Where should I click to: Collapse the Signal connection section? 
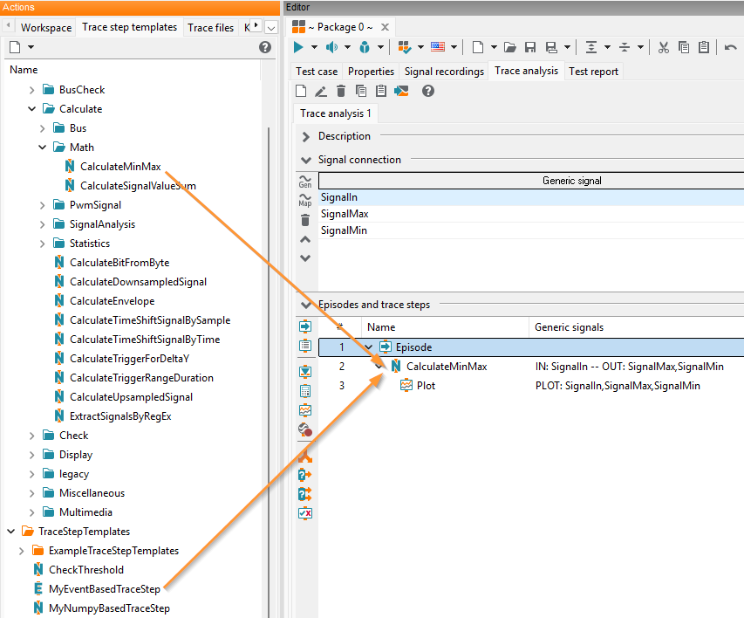[x=306, y=160]
